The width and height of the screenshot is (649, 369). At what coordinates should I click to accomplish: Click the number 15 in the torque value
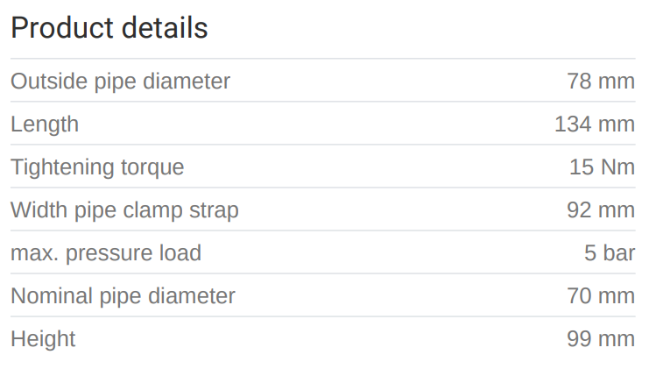click(582, 167)
